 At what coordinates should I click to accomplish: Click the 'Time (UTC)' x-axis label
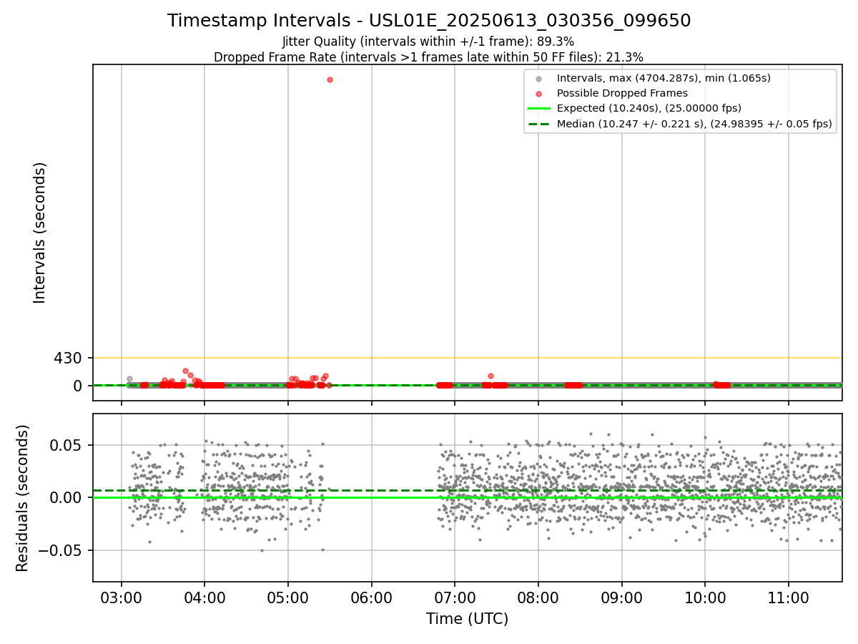tap(468, 619)
